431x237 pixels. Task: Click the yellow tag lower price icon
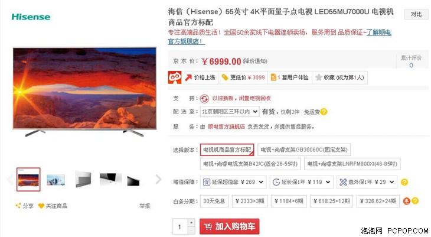tap(225, 77)
